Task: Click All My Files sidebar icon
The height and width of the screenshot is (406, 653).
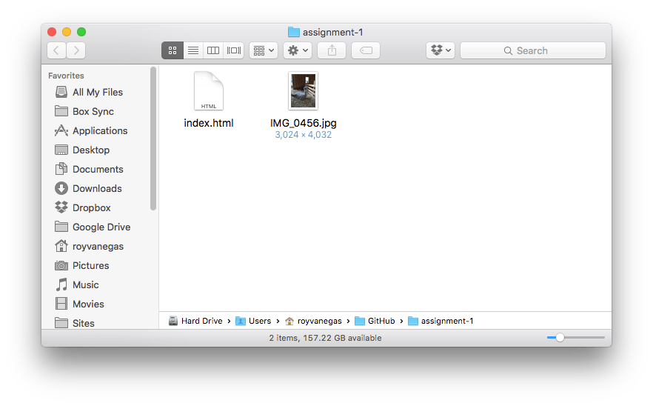Action: pos(61,92)
